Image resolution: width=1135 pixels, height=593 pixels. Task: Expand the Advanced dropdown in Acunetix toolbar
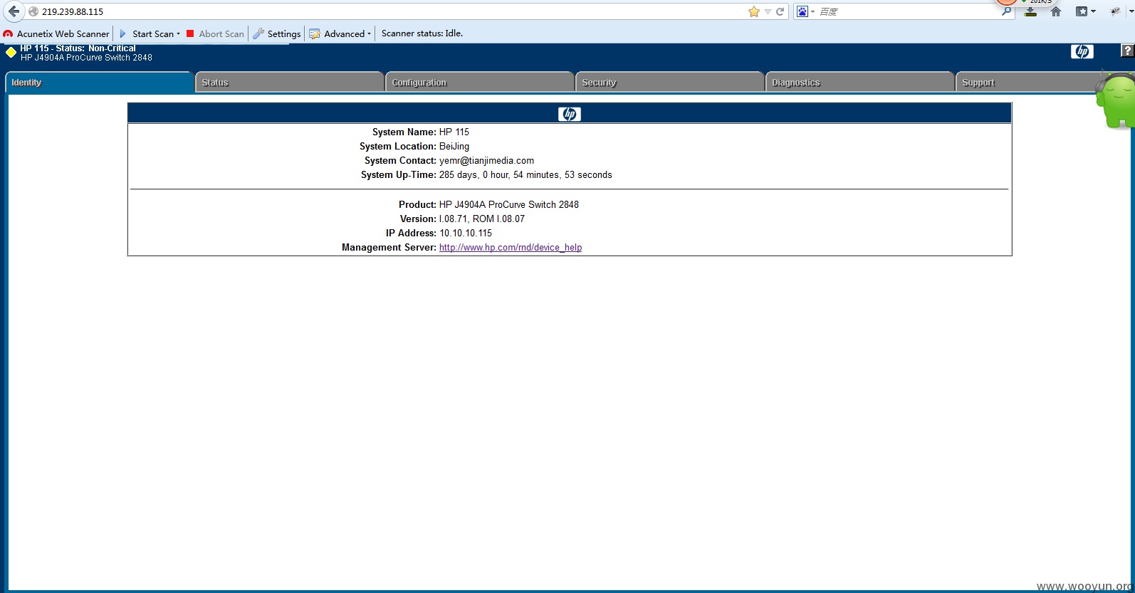pos(340,33)
